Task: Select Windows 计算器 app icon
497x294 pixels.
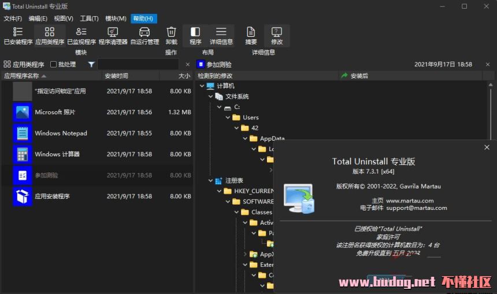Action: pyautogui.click(x=22, y=154)
